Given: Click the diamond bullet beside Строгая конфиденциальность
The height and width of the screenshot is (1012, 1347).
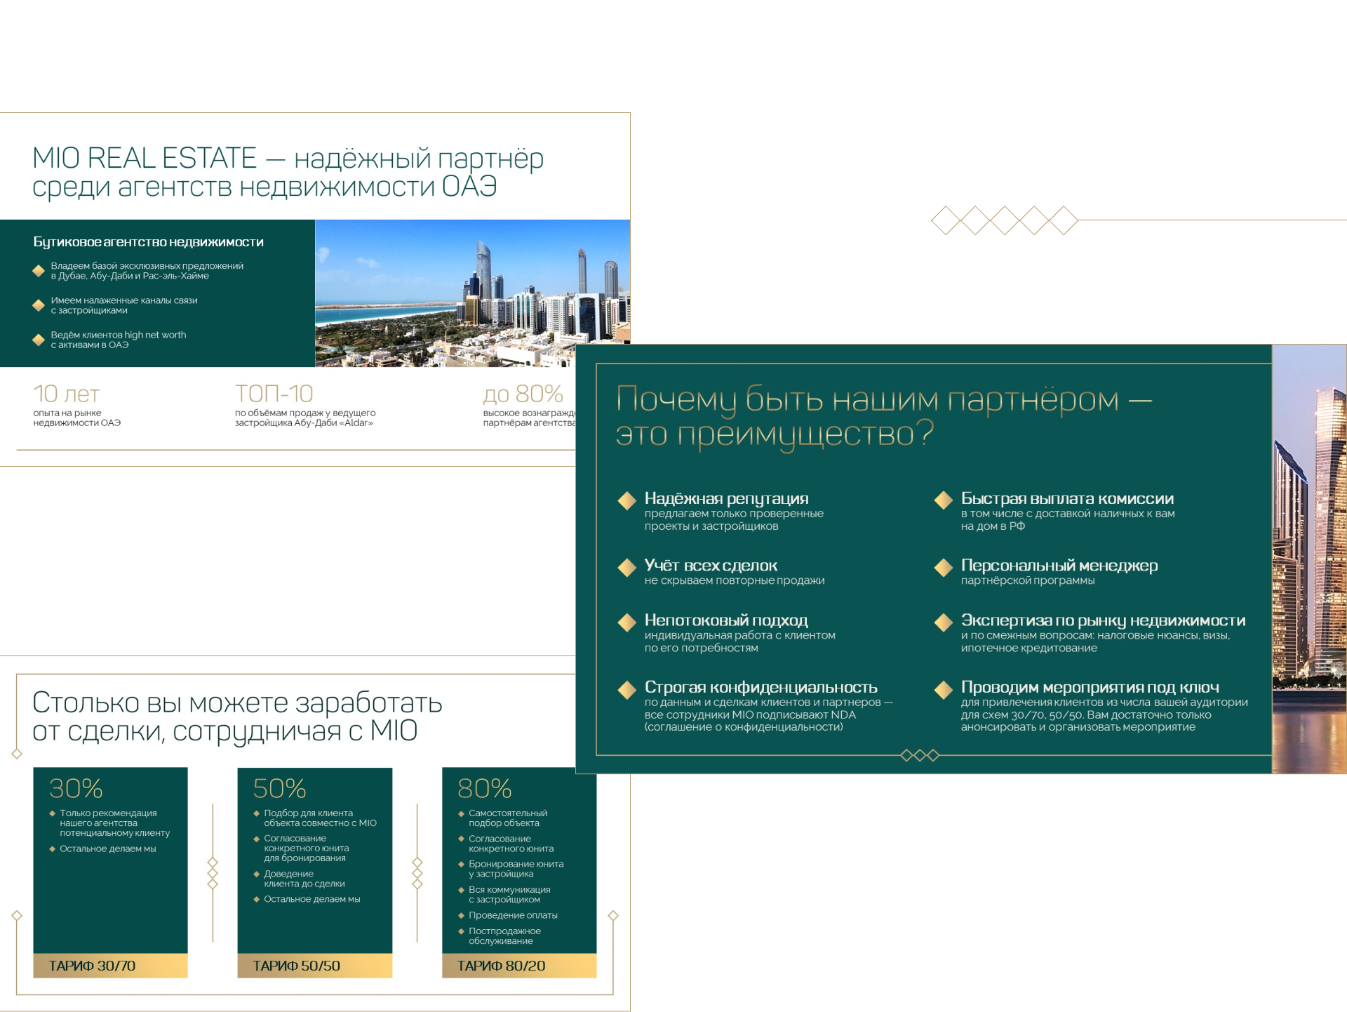Looking at the screenshot, I should click(626, 689).
